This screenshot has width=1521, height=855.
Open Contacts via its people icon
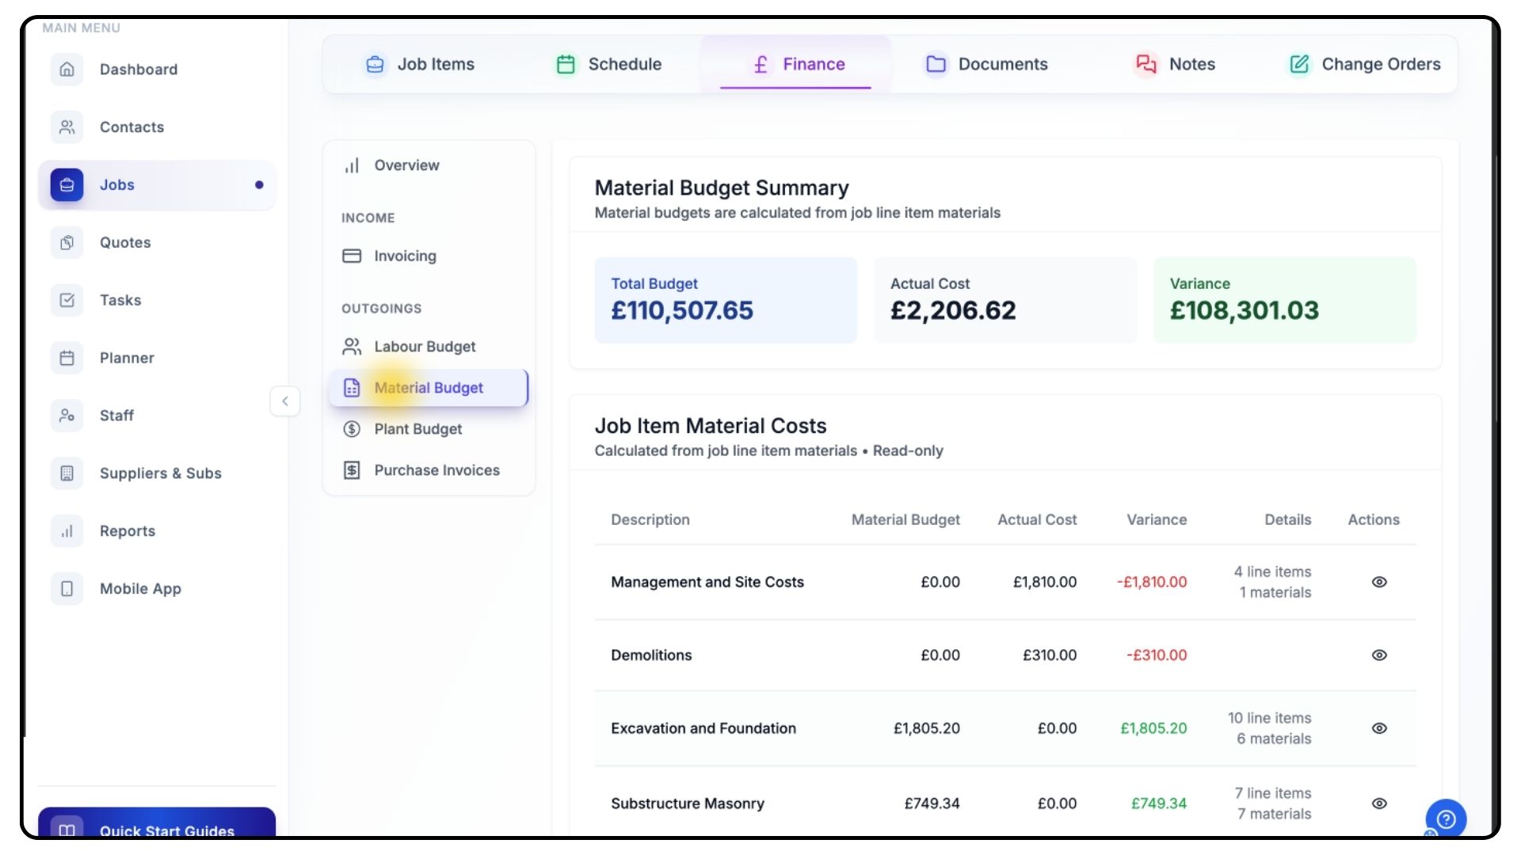(x=67, y=127)
